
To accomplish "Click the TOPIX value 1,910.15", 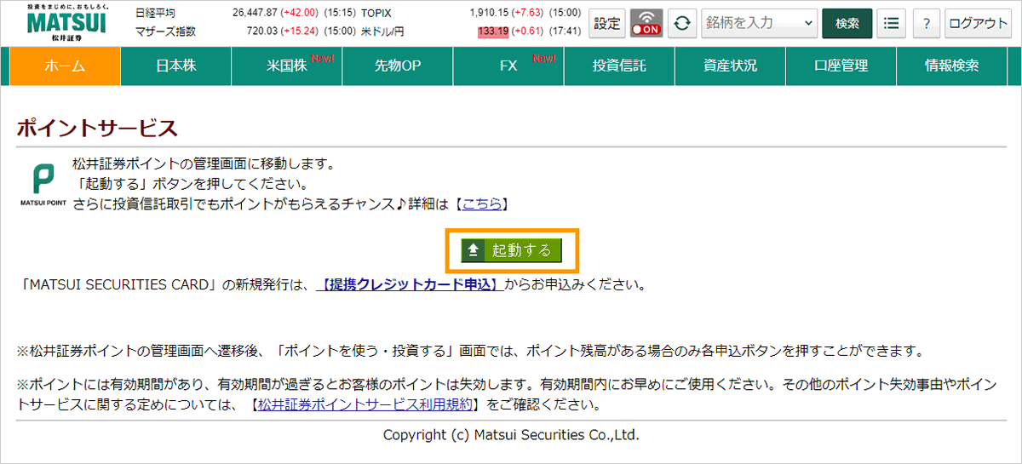I will (488, 13).
